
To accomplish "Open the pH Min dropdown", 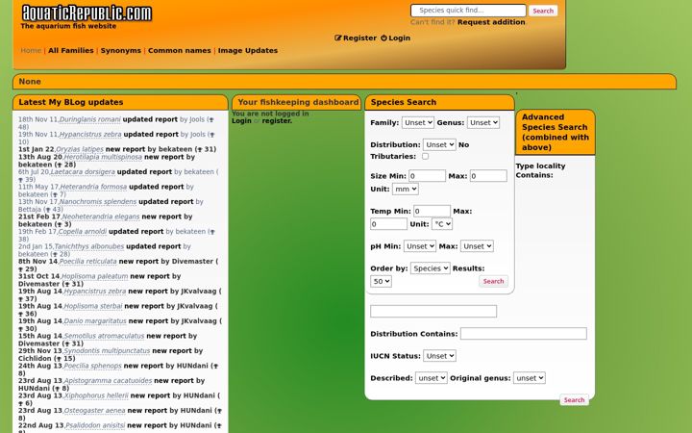I will [420, 246].
